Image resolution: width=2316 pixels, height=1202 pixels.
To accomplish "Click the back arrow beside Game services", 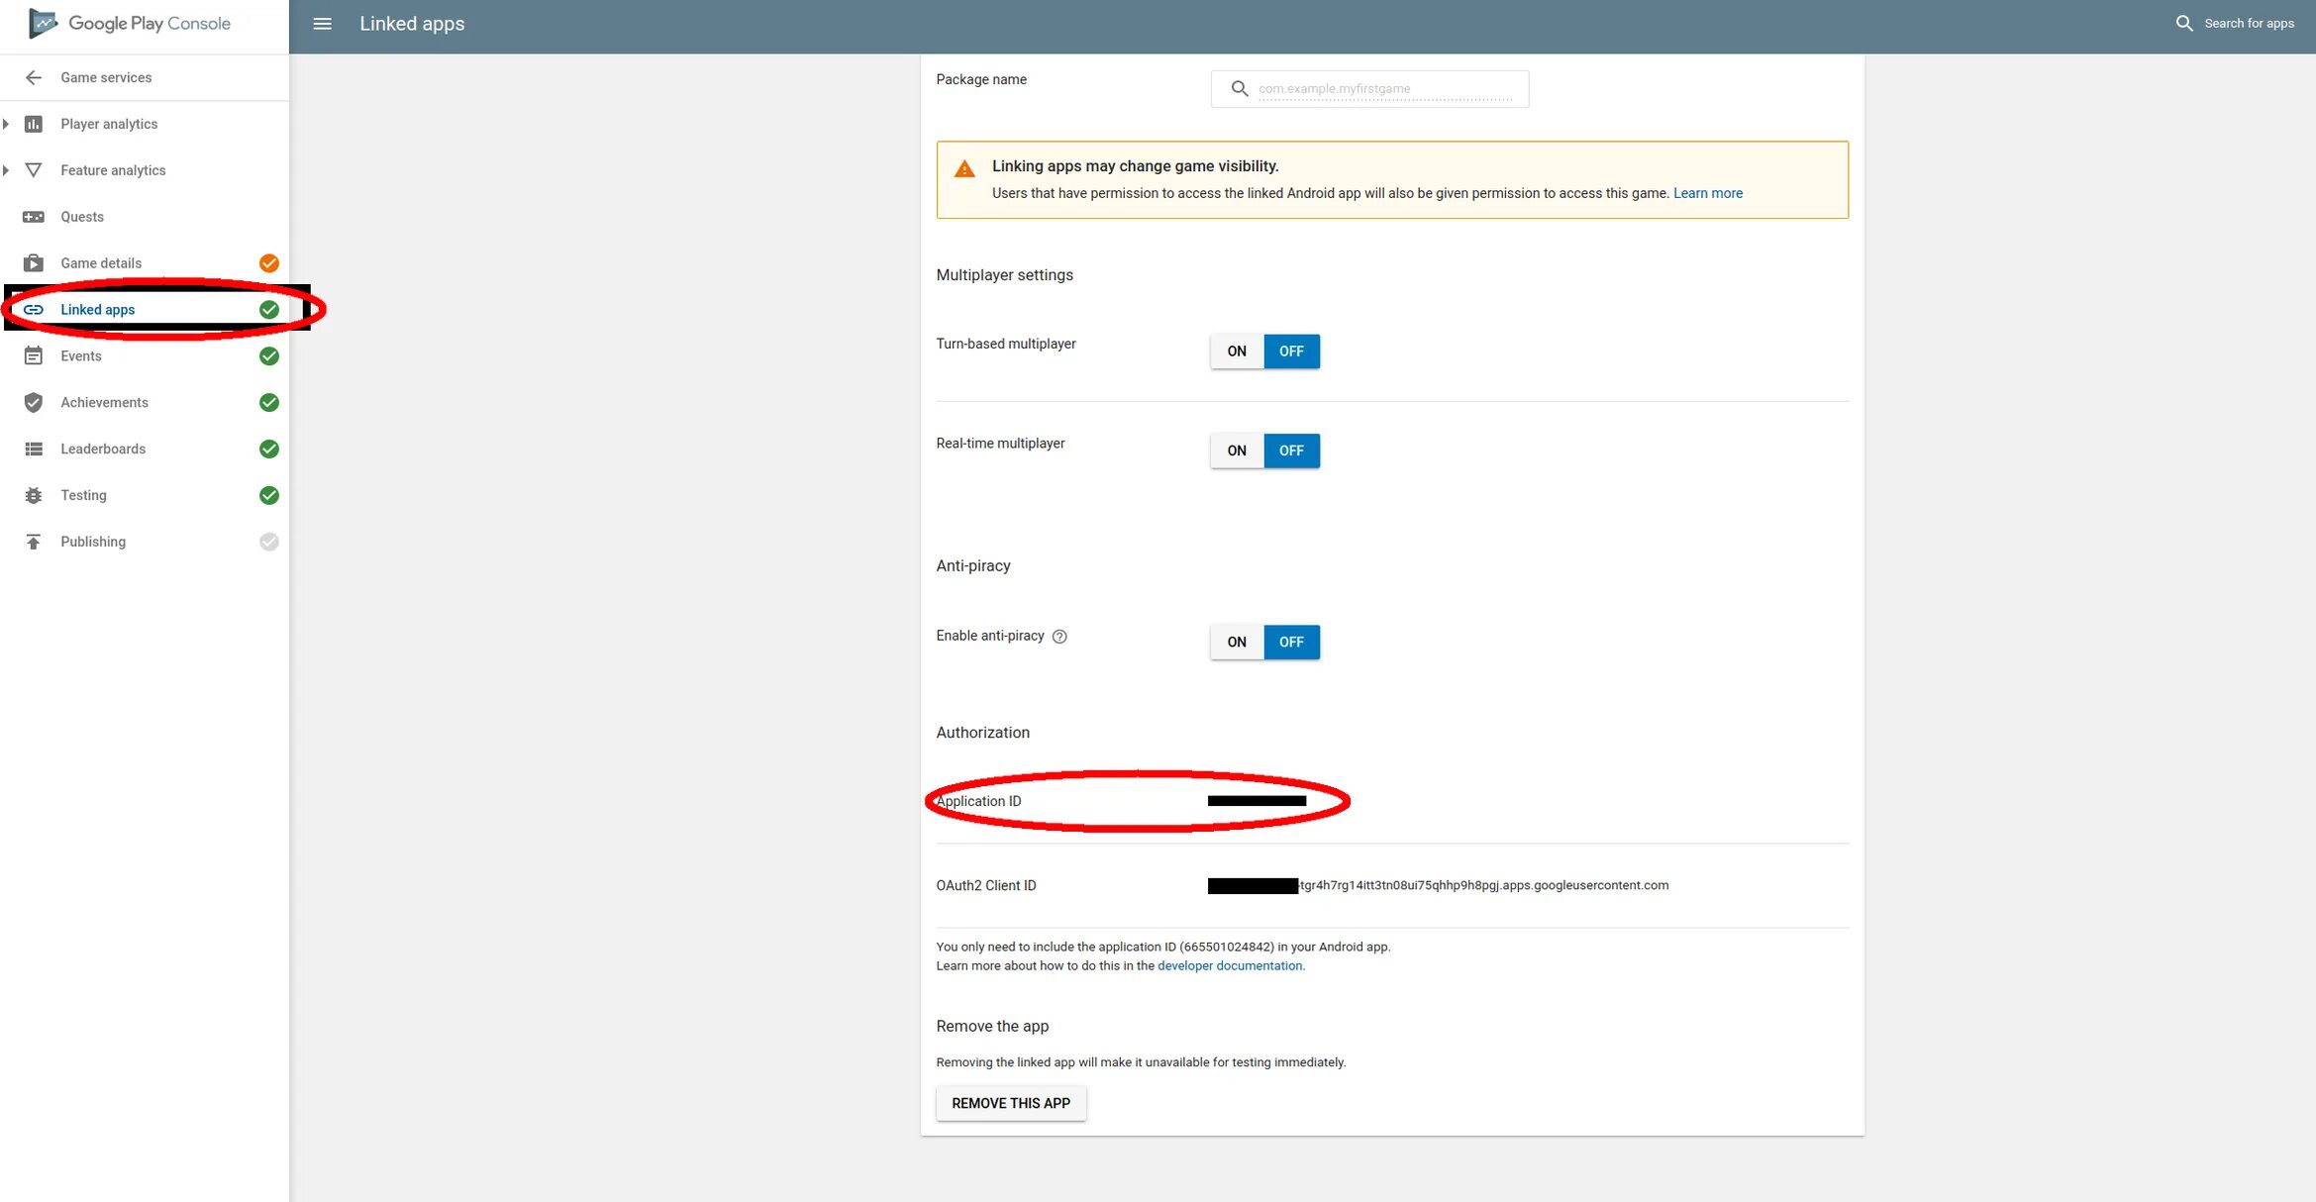I will pyautogui.click(x=34, y=77).
